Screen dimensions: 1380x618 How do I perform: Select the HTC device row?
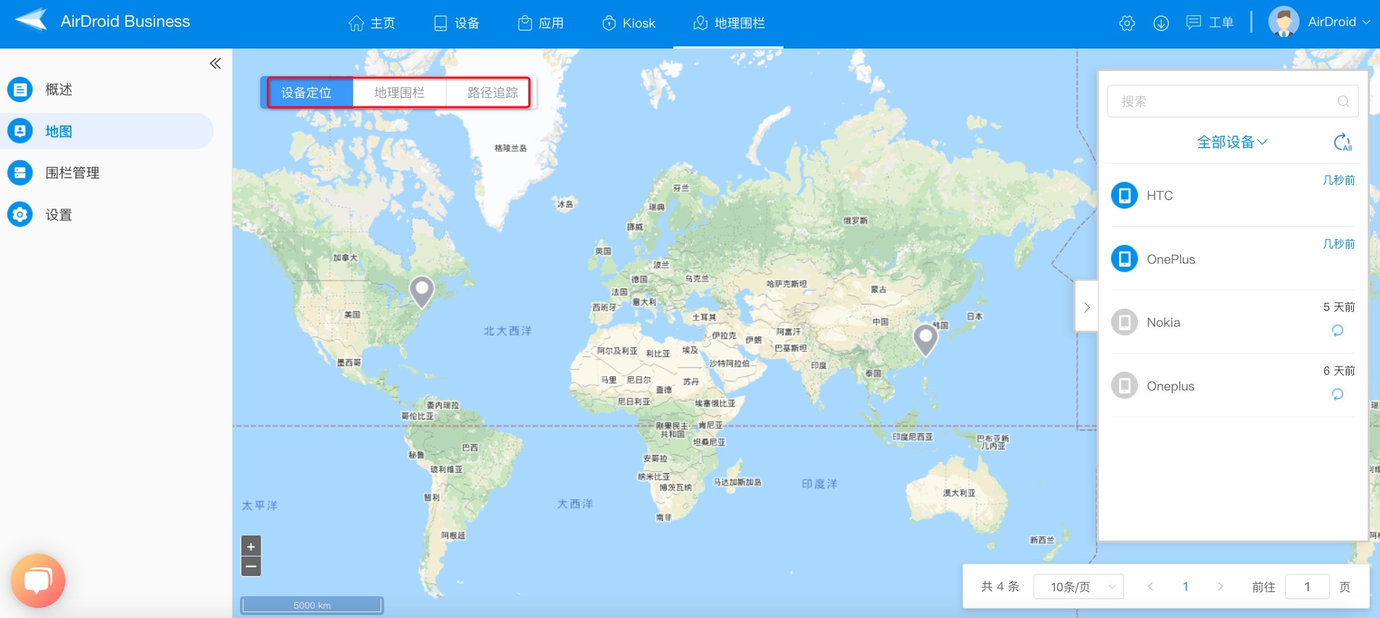pyautogui.click(x=1232, y=196)
